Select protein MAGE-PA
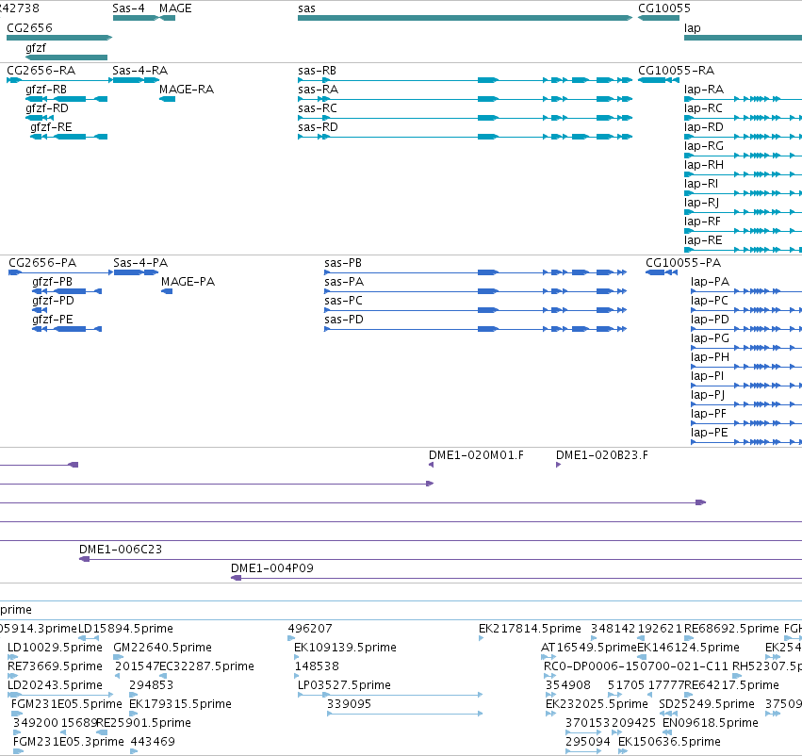 coord(167,291)
